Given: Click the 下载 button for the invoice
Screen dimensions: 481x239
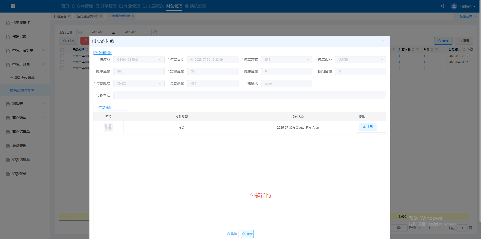Looking at the screenshot, I should (x=368, y=127).
